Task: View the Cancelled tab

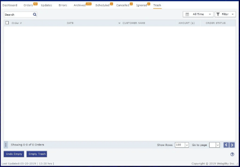Action: [x=123, y=5]
